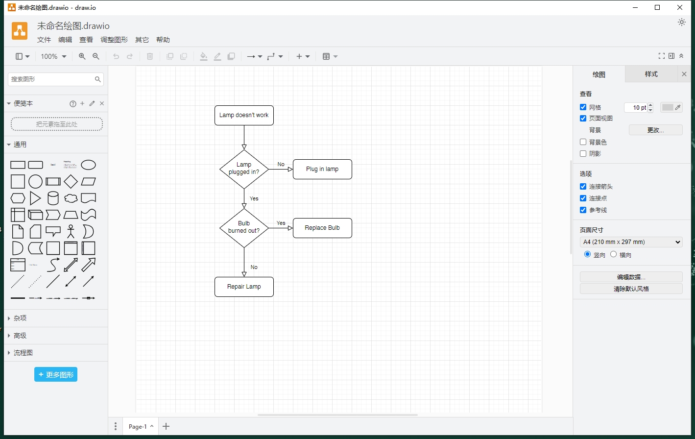Click the bring to front icon
The width and height of the screenshot is (695, 439).
pos(170,56)
